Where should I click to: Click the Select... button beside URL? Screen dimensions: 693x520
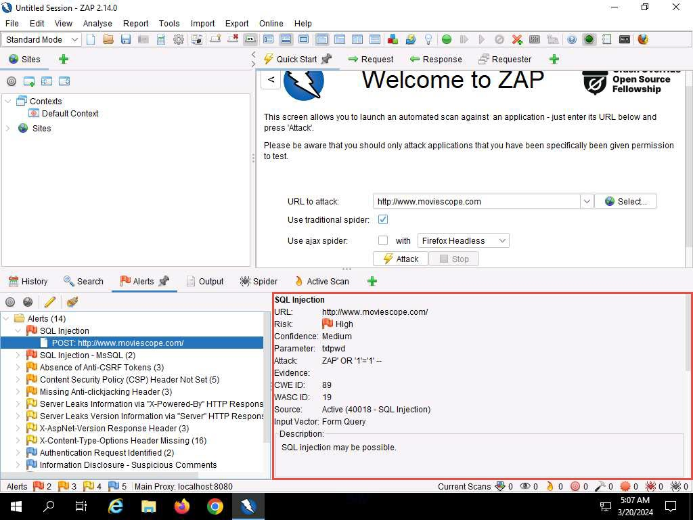(625, 201)
